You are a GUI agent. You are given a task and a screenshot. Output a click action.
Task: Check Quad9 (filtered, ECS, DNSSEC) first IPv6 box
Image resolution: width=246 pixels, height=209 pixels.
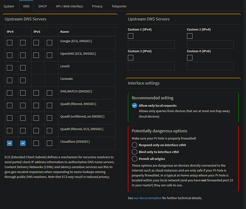(x=36, y=130)
